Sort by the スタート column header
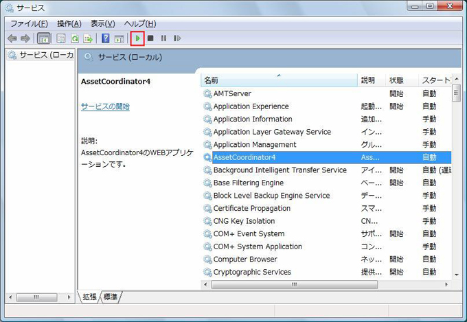The height and width of the screenshot is (322, 467). [x=435, y=80]
